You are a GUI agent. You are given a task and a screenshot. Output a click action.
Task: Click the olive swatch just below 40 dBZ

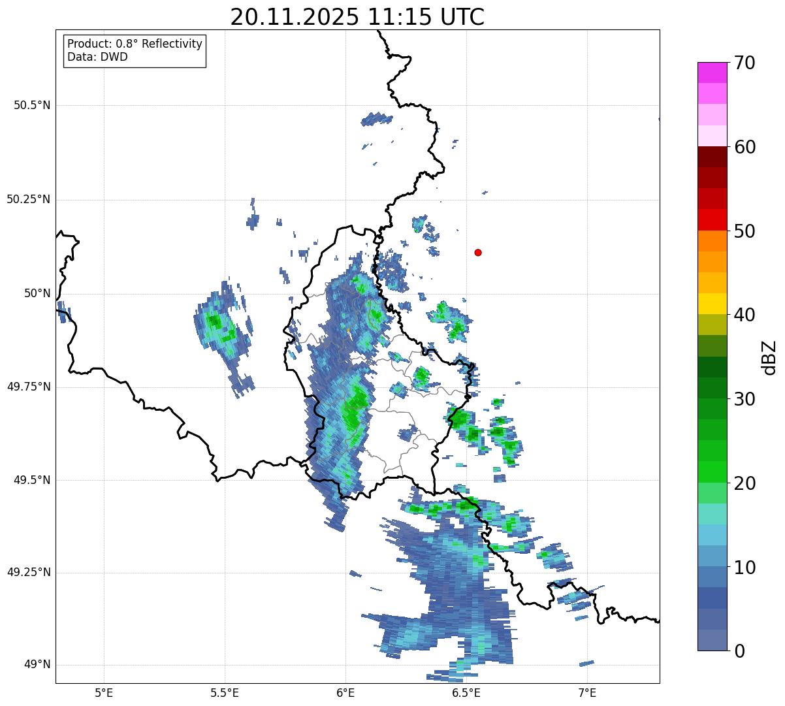coord(712,325)
